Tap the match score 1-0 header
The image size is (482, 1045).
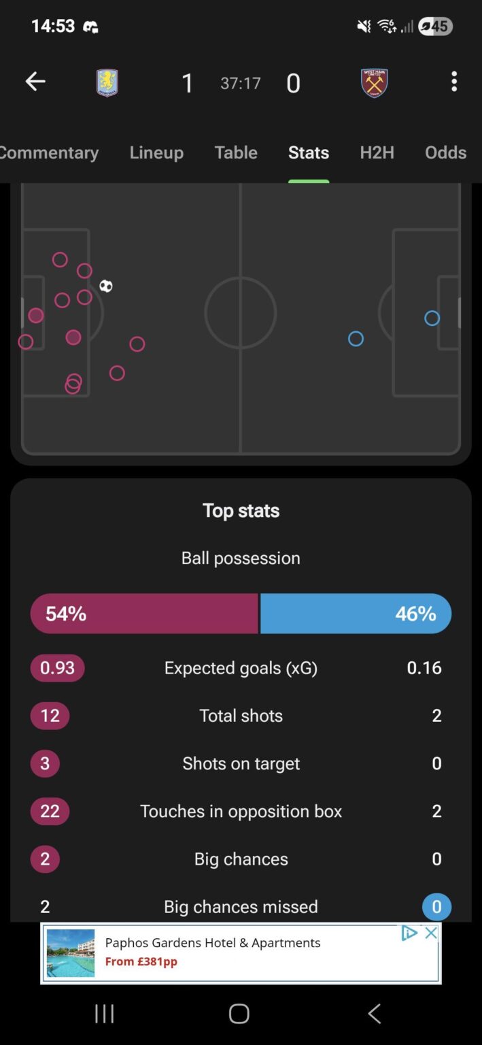tap(240, 82)
